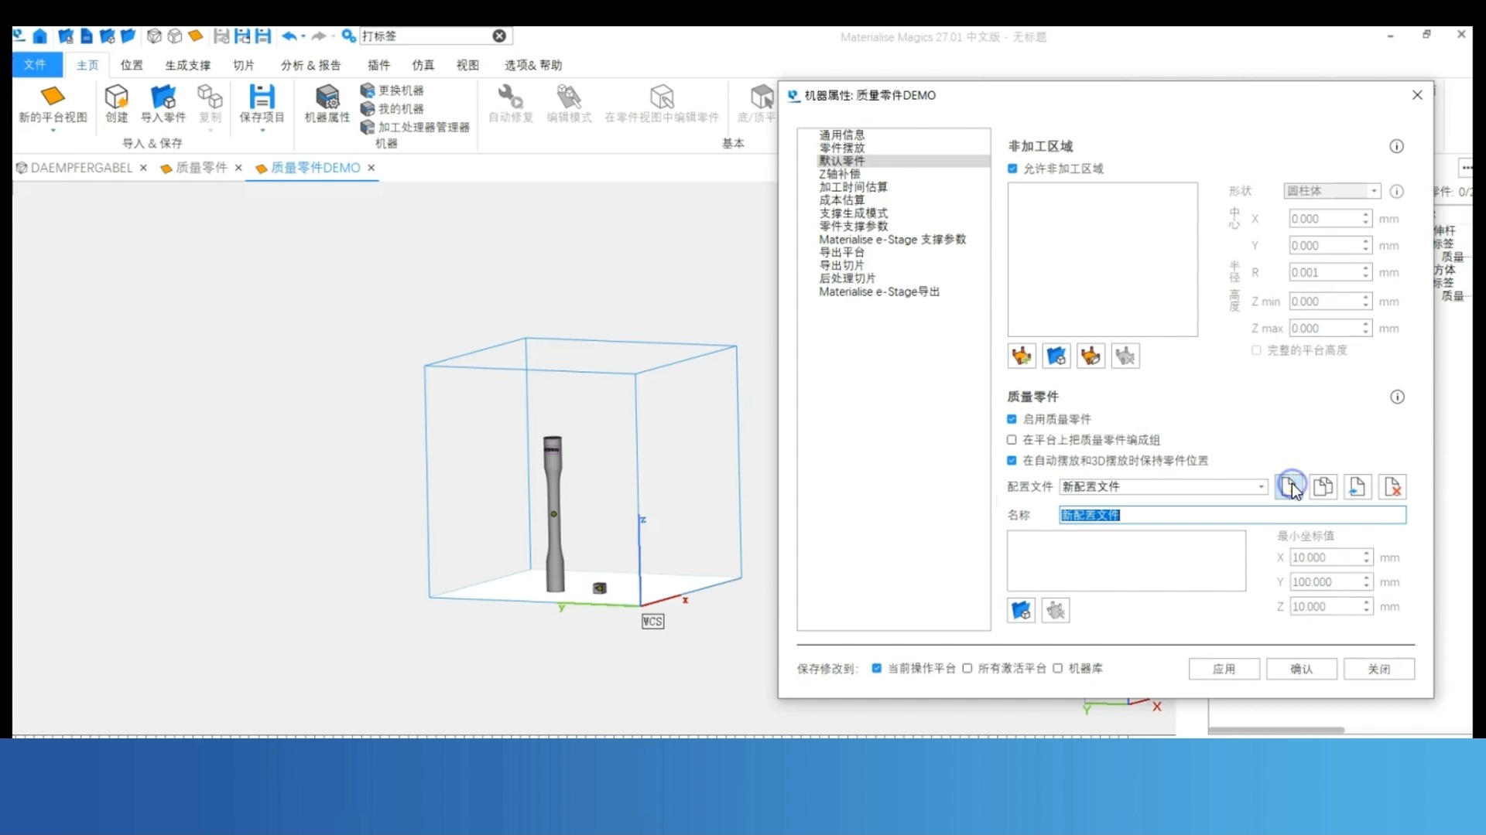Switch to the 位置 ribbon tab
Viewport: 1486px width, 835px height.
coord(132,65)
